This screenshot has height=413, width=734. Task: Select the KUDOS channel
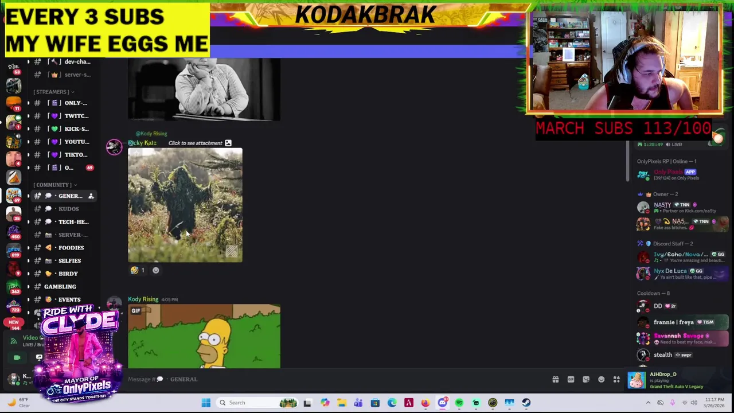point(64,209)
